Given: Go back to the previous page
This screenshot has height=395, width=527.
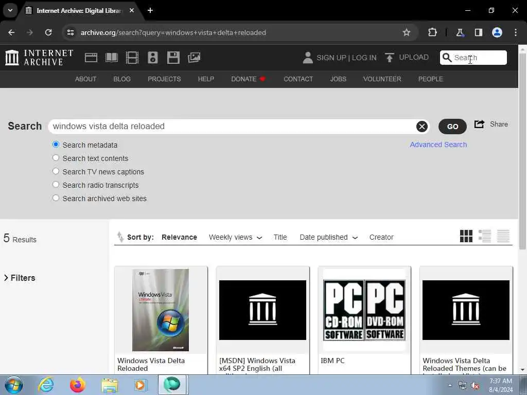Looking at the screenshot, I should (x=11, y=32).
